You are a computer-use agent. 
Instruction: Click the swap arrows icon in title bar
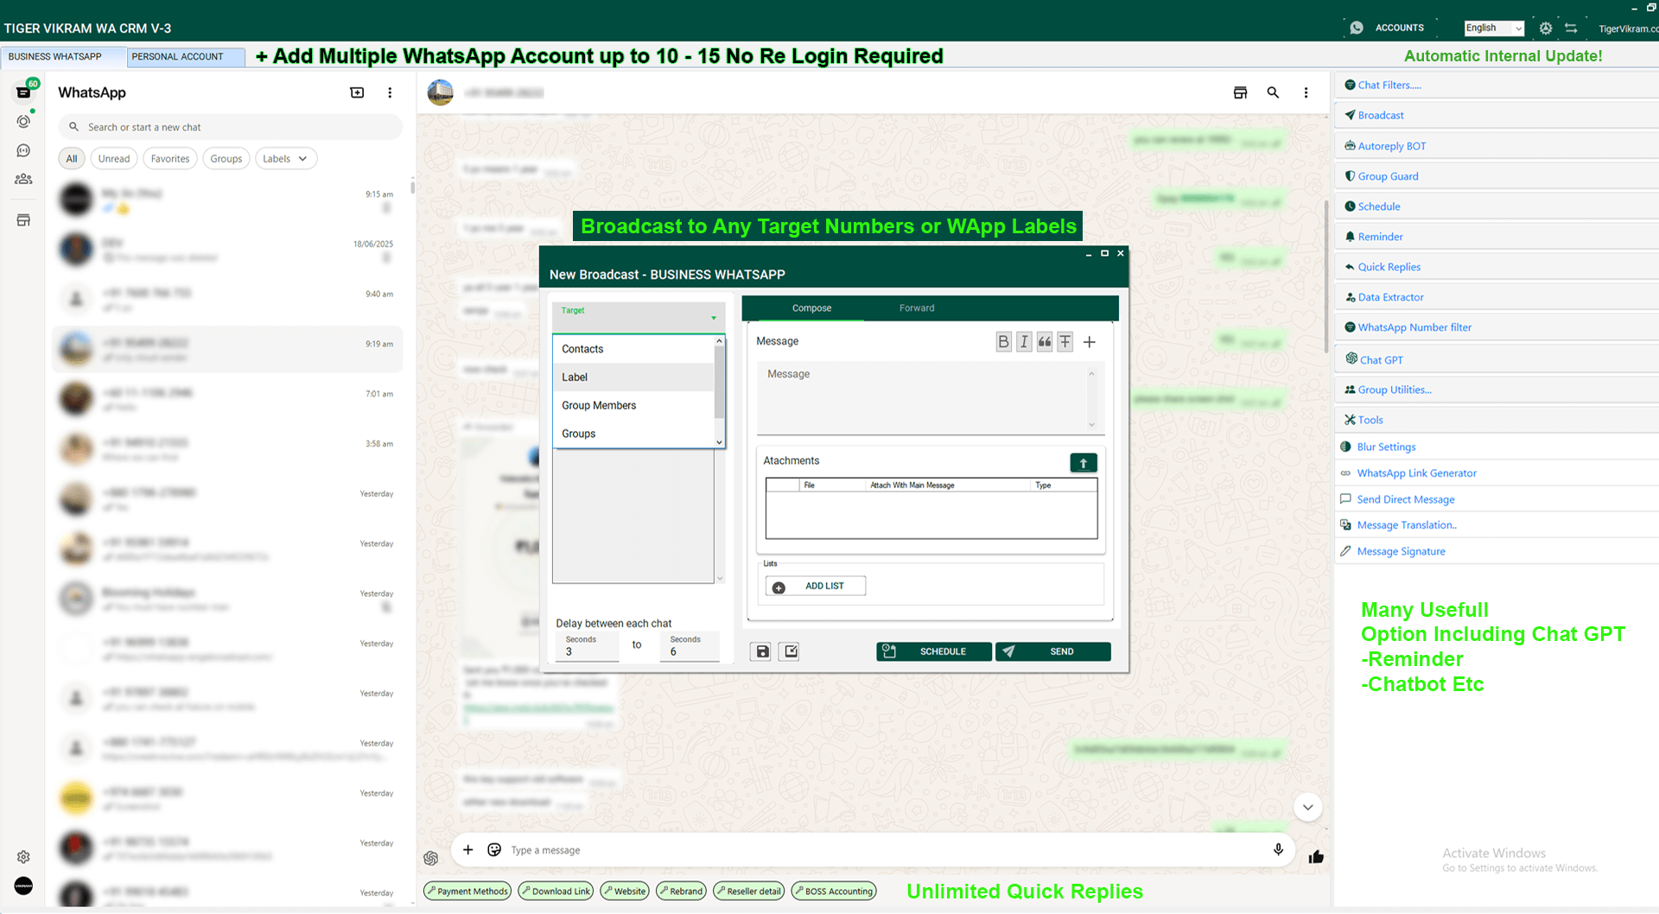pyautogui.click(x=1572, y=28)
